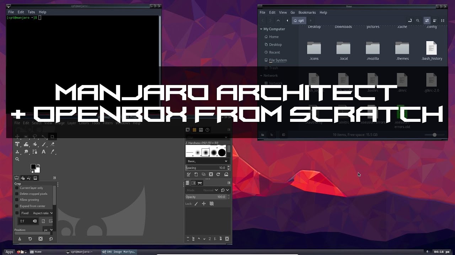
Task: Open the Basic brush tag dropdown
Action: tap(207, 161)
